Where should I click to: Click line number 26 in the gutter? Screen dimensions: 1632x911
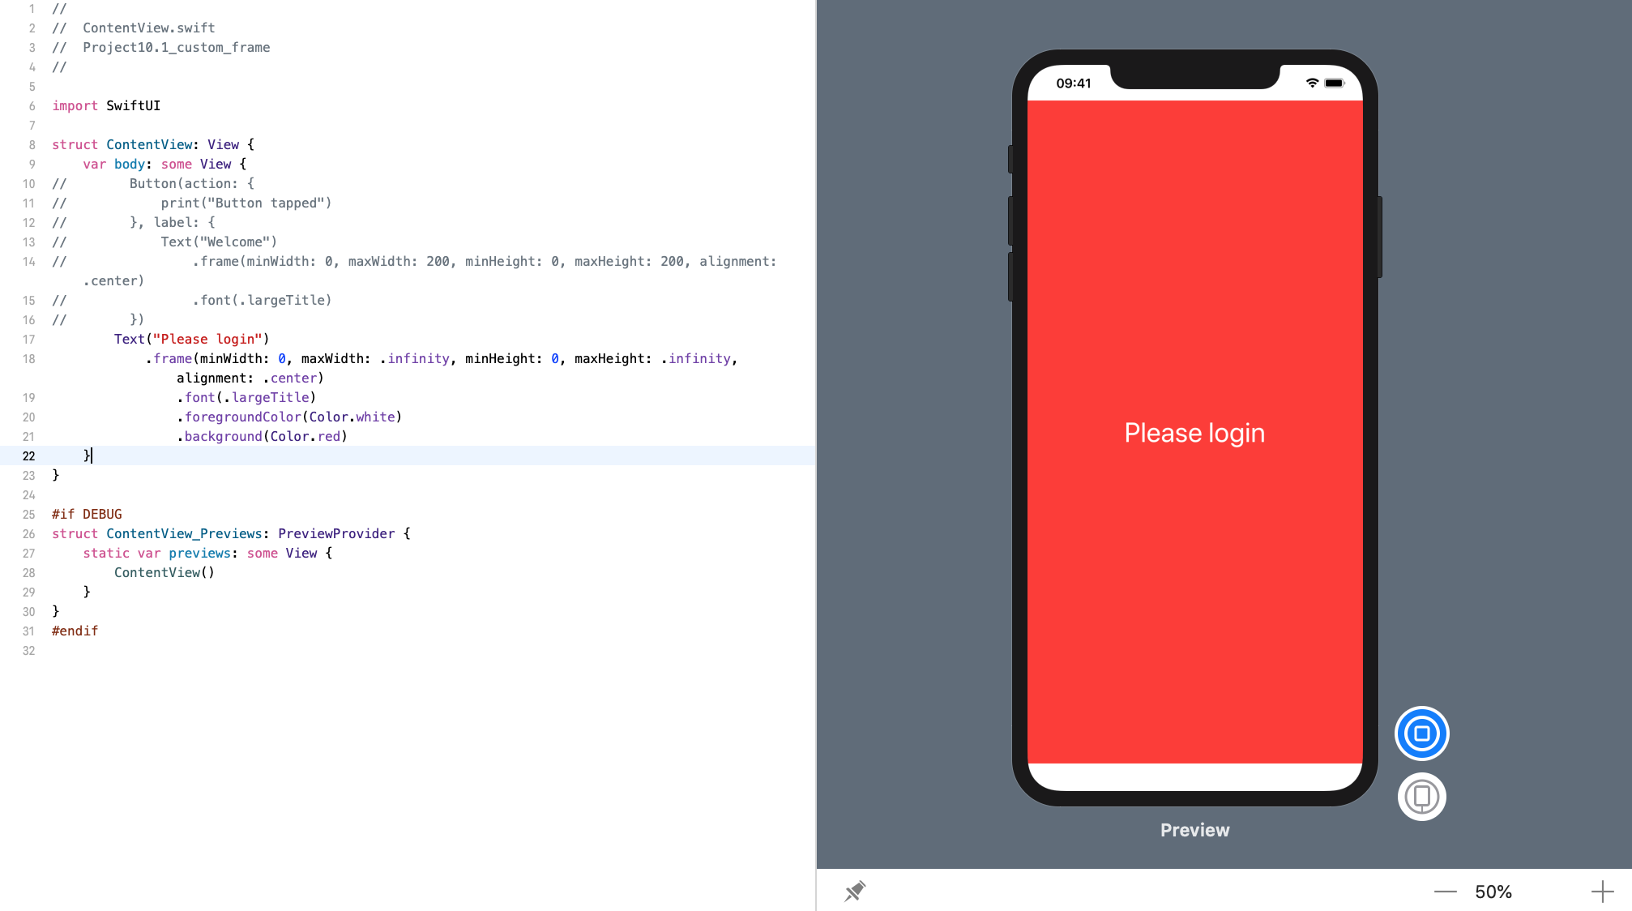29,534
